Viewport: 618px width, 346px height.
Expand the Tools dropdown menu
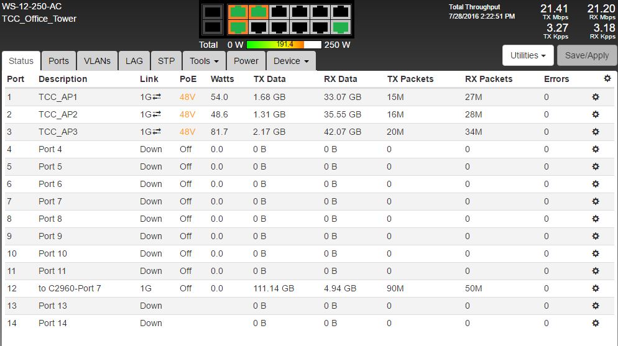[204, 61]
